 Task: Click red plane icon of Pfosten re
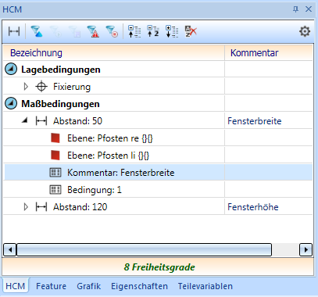pos(55,138)
